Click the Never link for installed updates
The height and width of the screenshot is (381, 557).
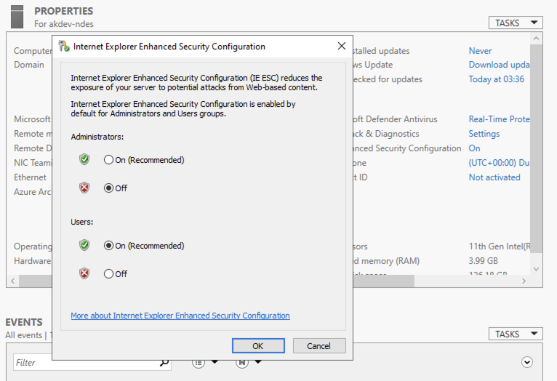(x=480, y=51)
